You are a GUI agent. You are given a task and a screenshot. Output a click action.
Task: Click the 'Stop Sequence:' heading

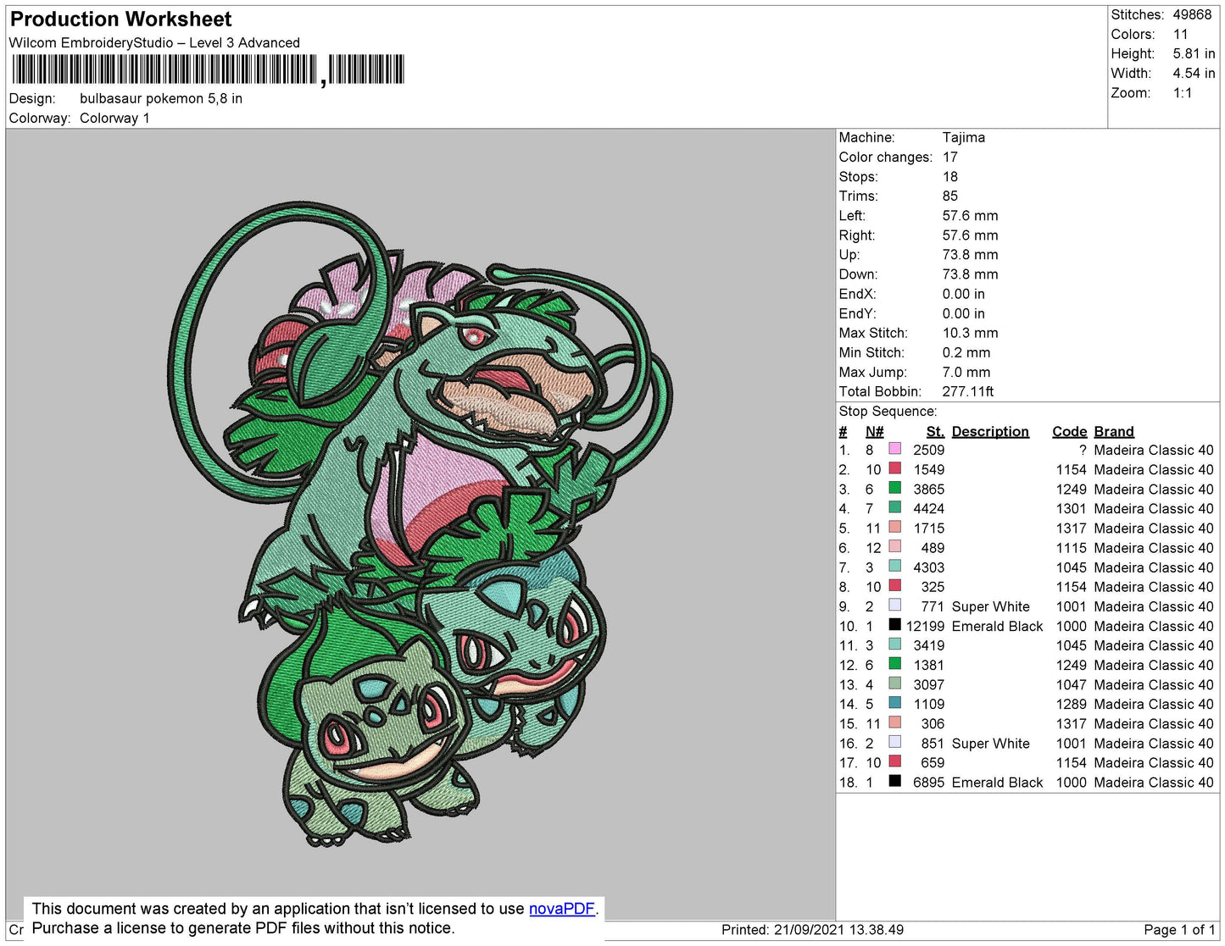(888, 411)
